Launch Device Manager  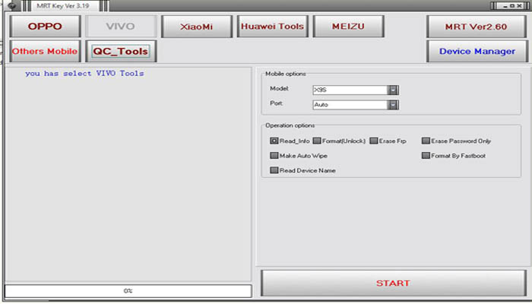[477, 51]
